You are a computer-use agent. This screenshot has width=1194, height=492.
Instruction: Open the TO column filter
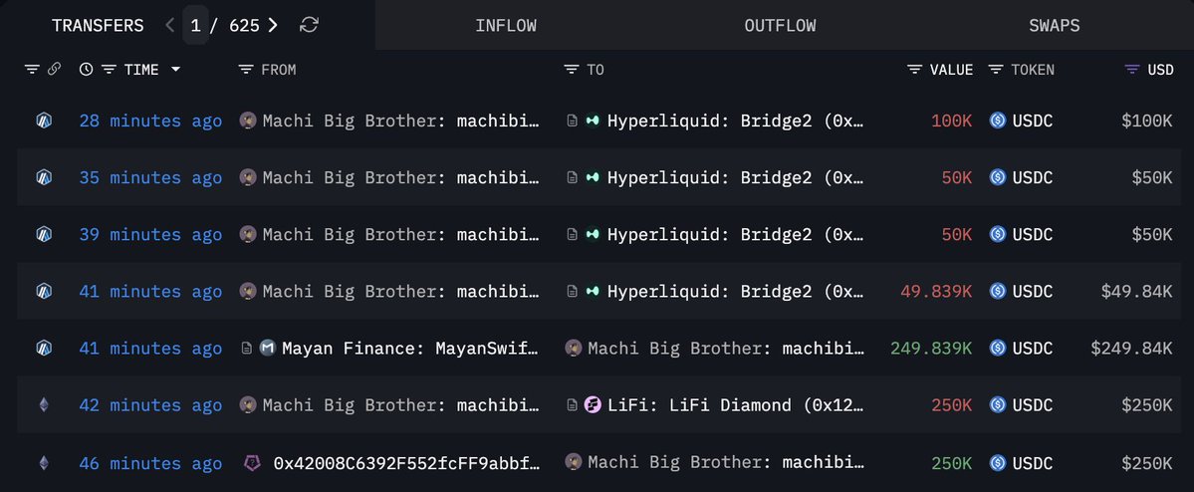571,70
